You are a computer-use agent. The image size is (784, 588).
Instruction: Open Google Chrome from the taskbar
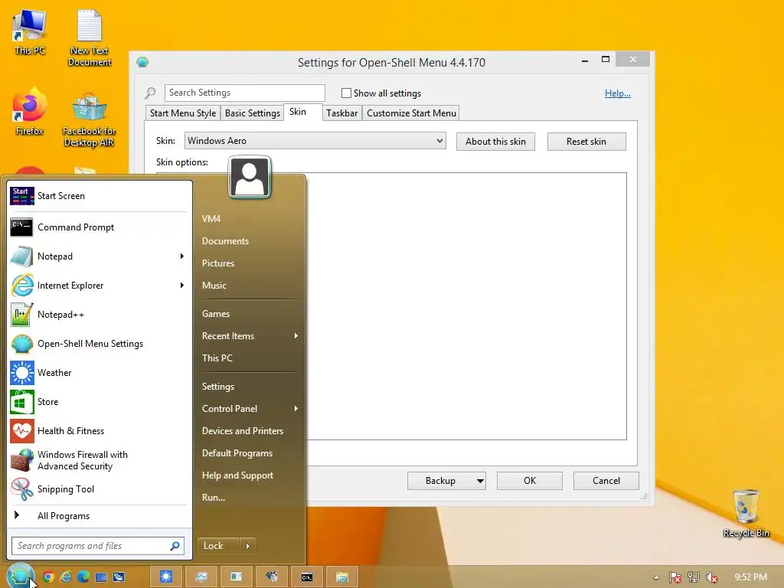click(48, 577)
